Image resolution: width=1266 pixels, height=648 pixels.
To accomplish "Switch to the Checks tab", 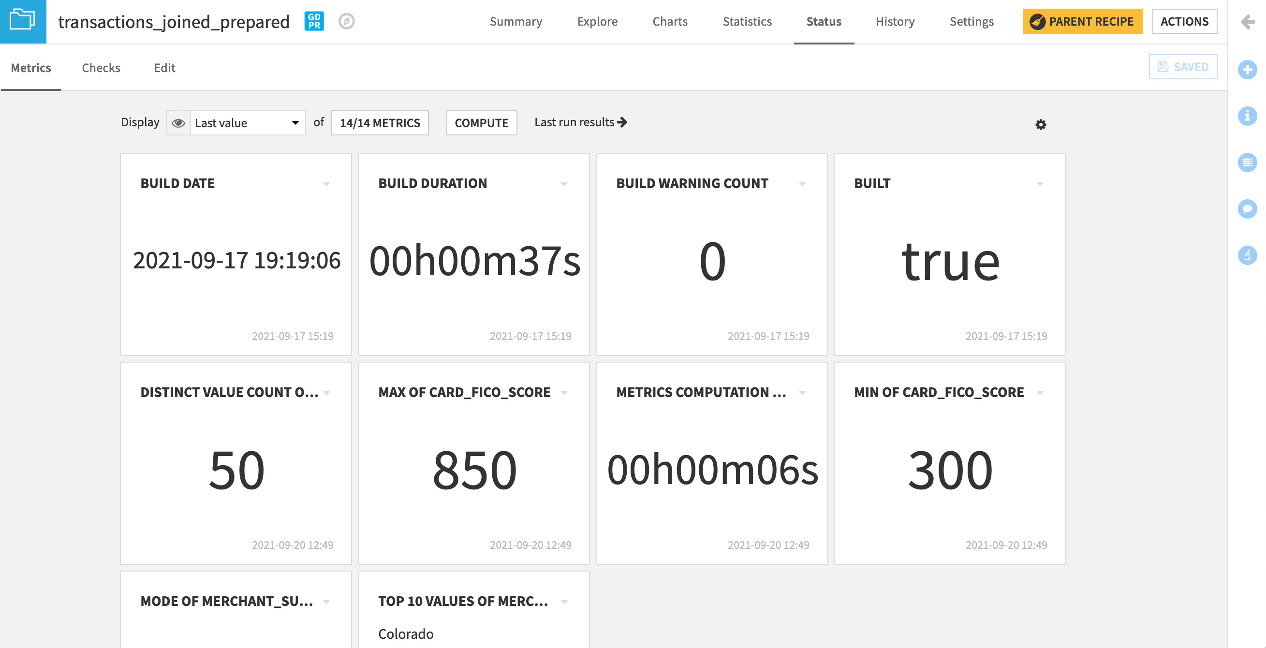I will coord(101,68).
